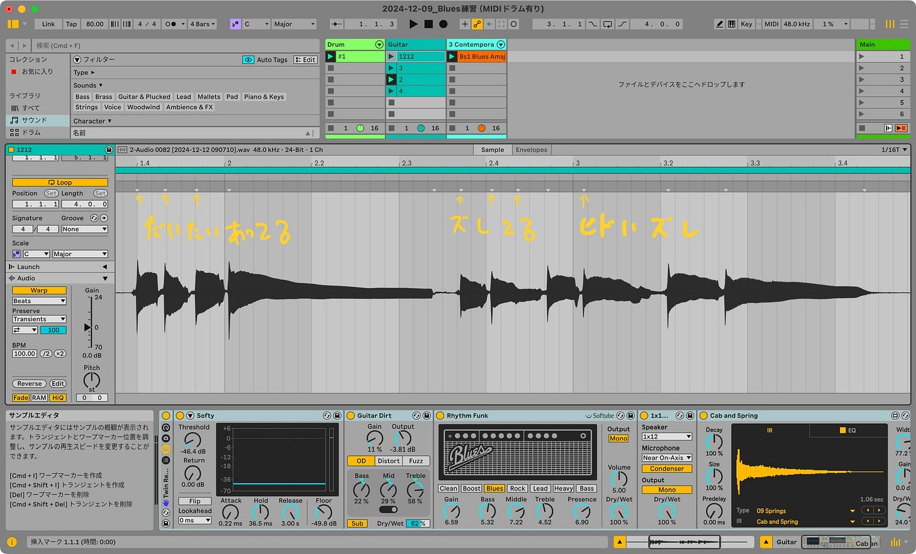Click the Link button
Screen dimensions: 916x554
point(48,24)
